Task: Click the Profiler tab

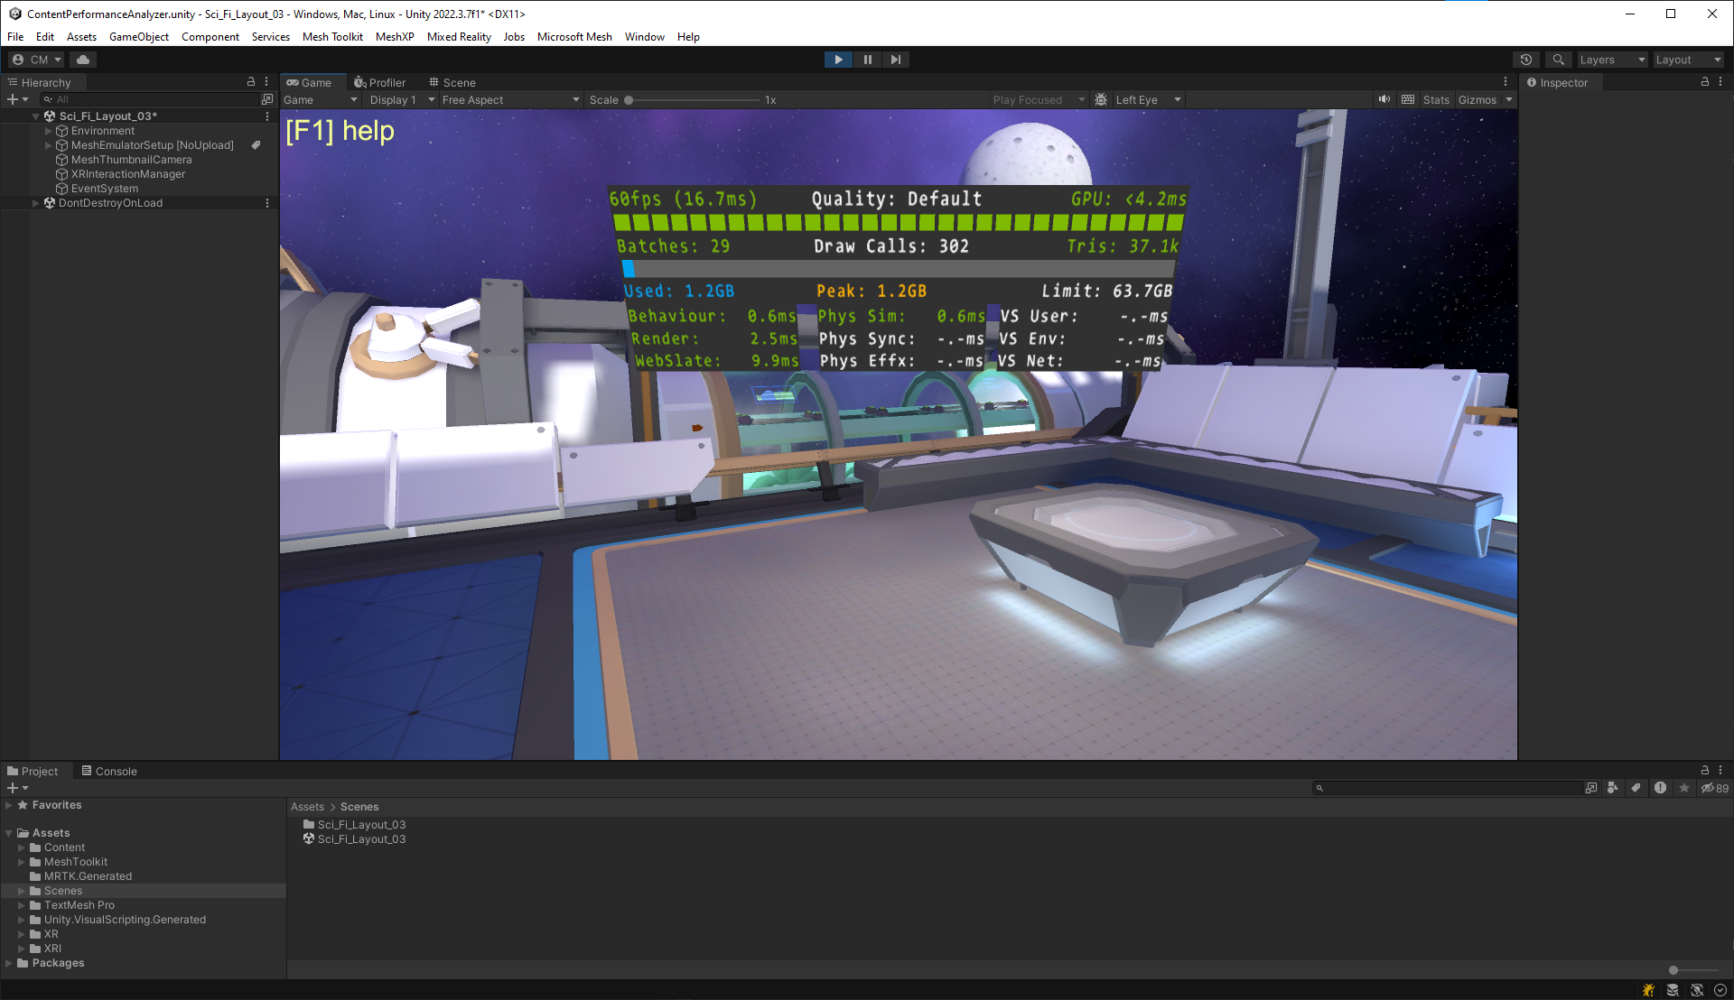Action: pyautogui.click(x=381, y=82)
